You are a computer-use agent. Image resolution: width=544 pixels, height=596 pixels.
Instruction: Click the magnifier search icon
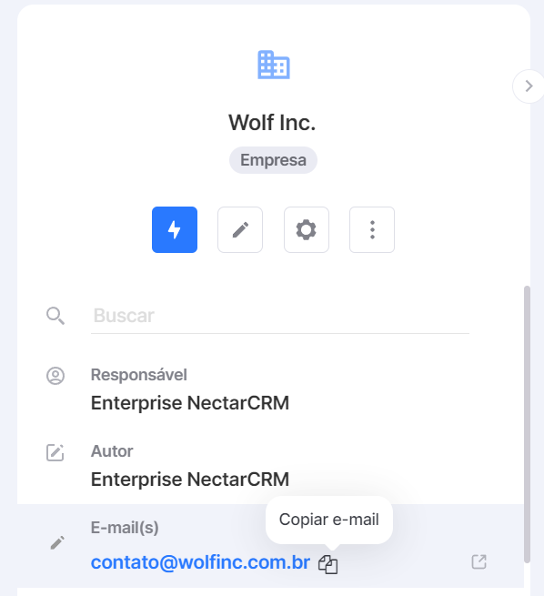55,316
